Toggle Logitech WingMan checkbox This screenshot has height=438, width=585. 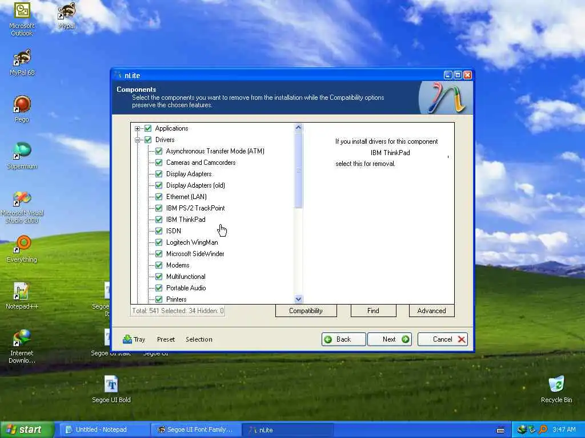159,242
